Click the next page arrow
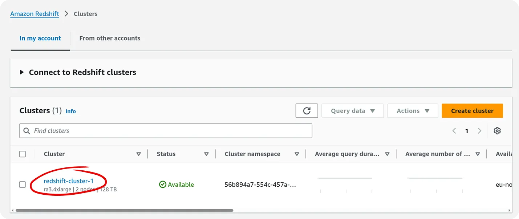Screen dimensions: 519x219 pyautogui.click(x=479, y=131)
